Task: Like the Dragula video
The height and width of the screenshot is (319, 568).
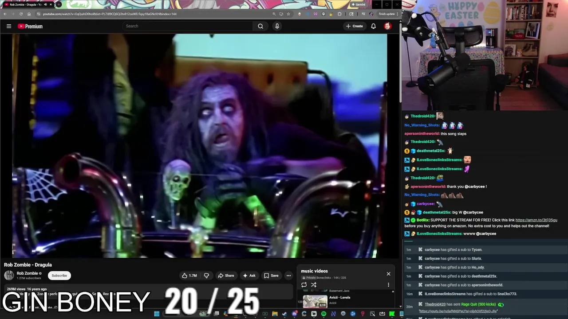Action: (189, 276)
